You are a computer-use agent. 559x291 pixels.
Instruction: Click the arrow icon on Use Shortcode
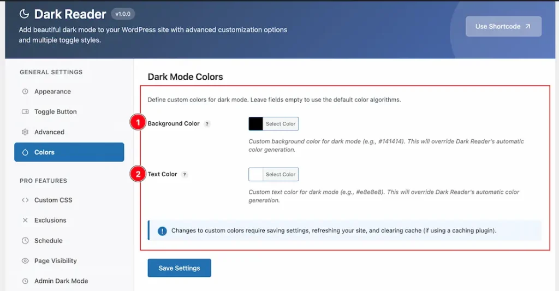tap(528, 26)
